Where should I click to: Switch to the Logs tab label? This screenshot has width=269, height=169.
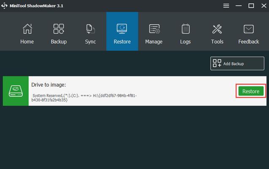[185, 42]
